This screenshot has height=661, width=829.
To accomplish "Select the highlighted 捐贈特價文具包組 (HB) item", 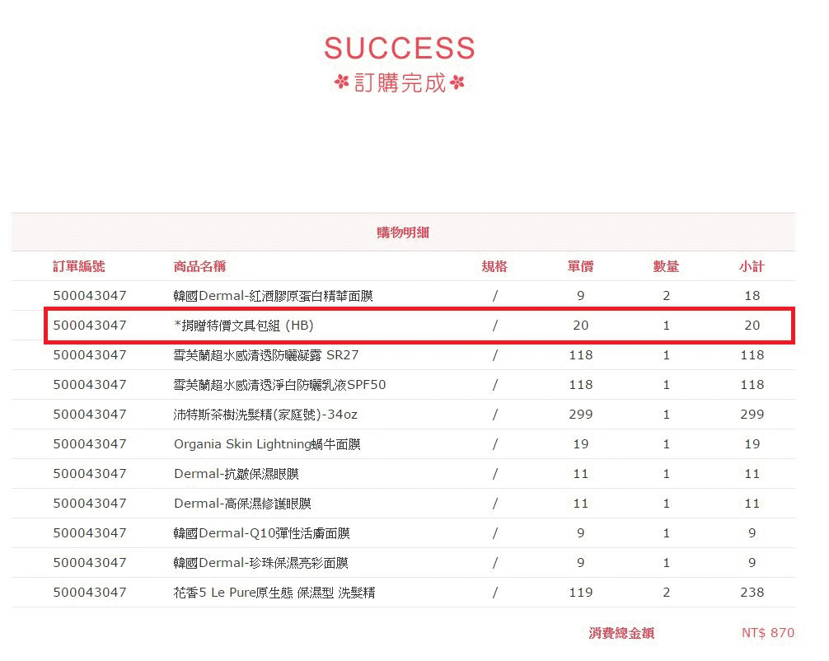I will pyautogui.click(x=244, y=326).
